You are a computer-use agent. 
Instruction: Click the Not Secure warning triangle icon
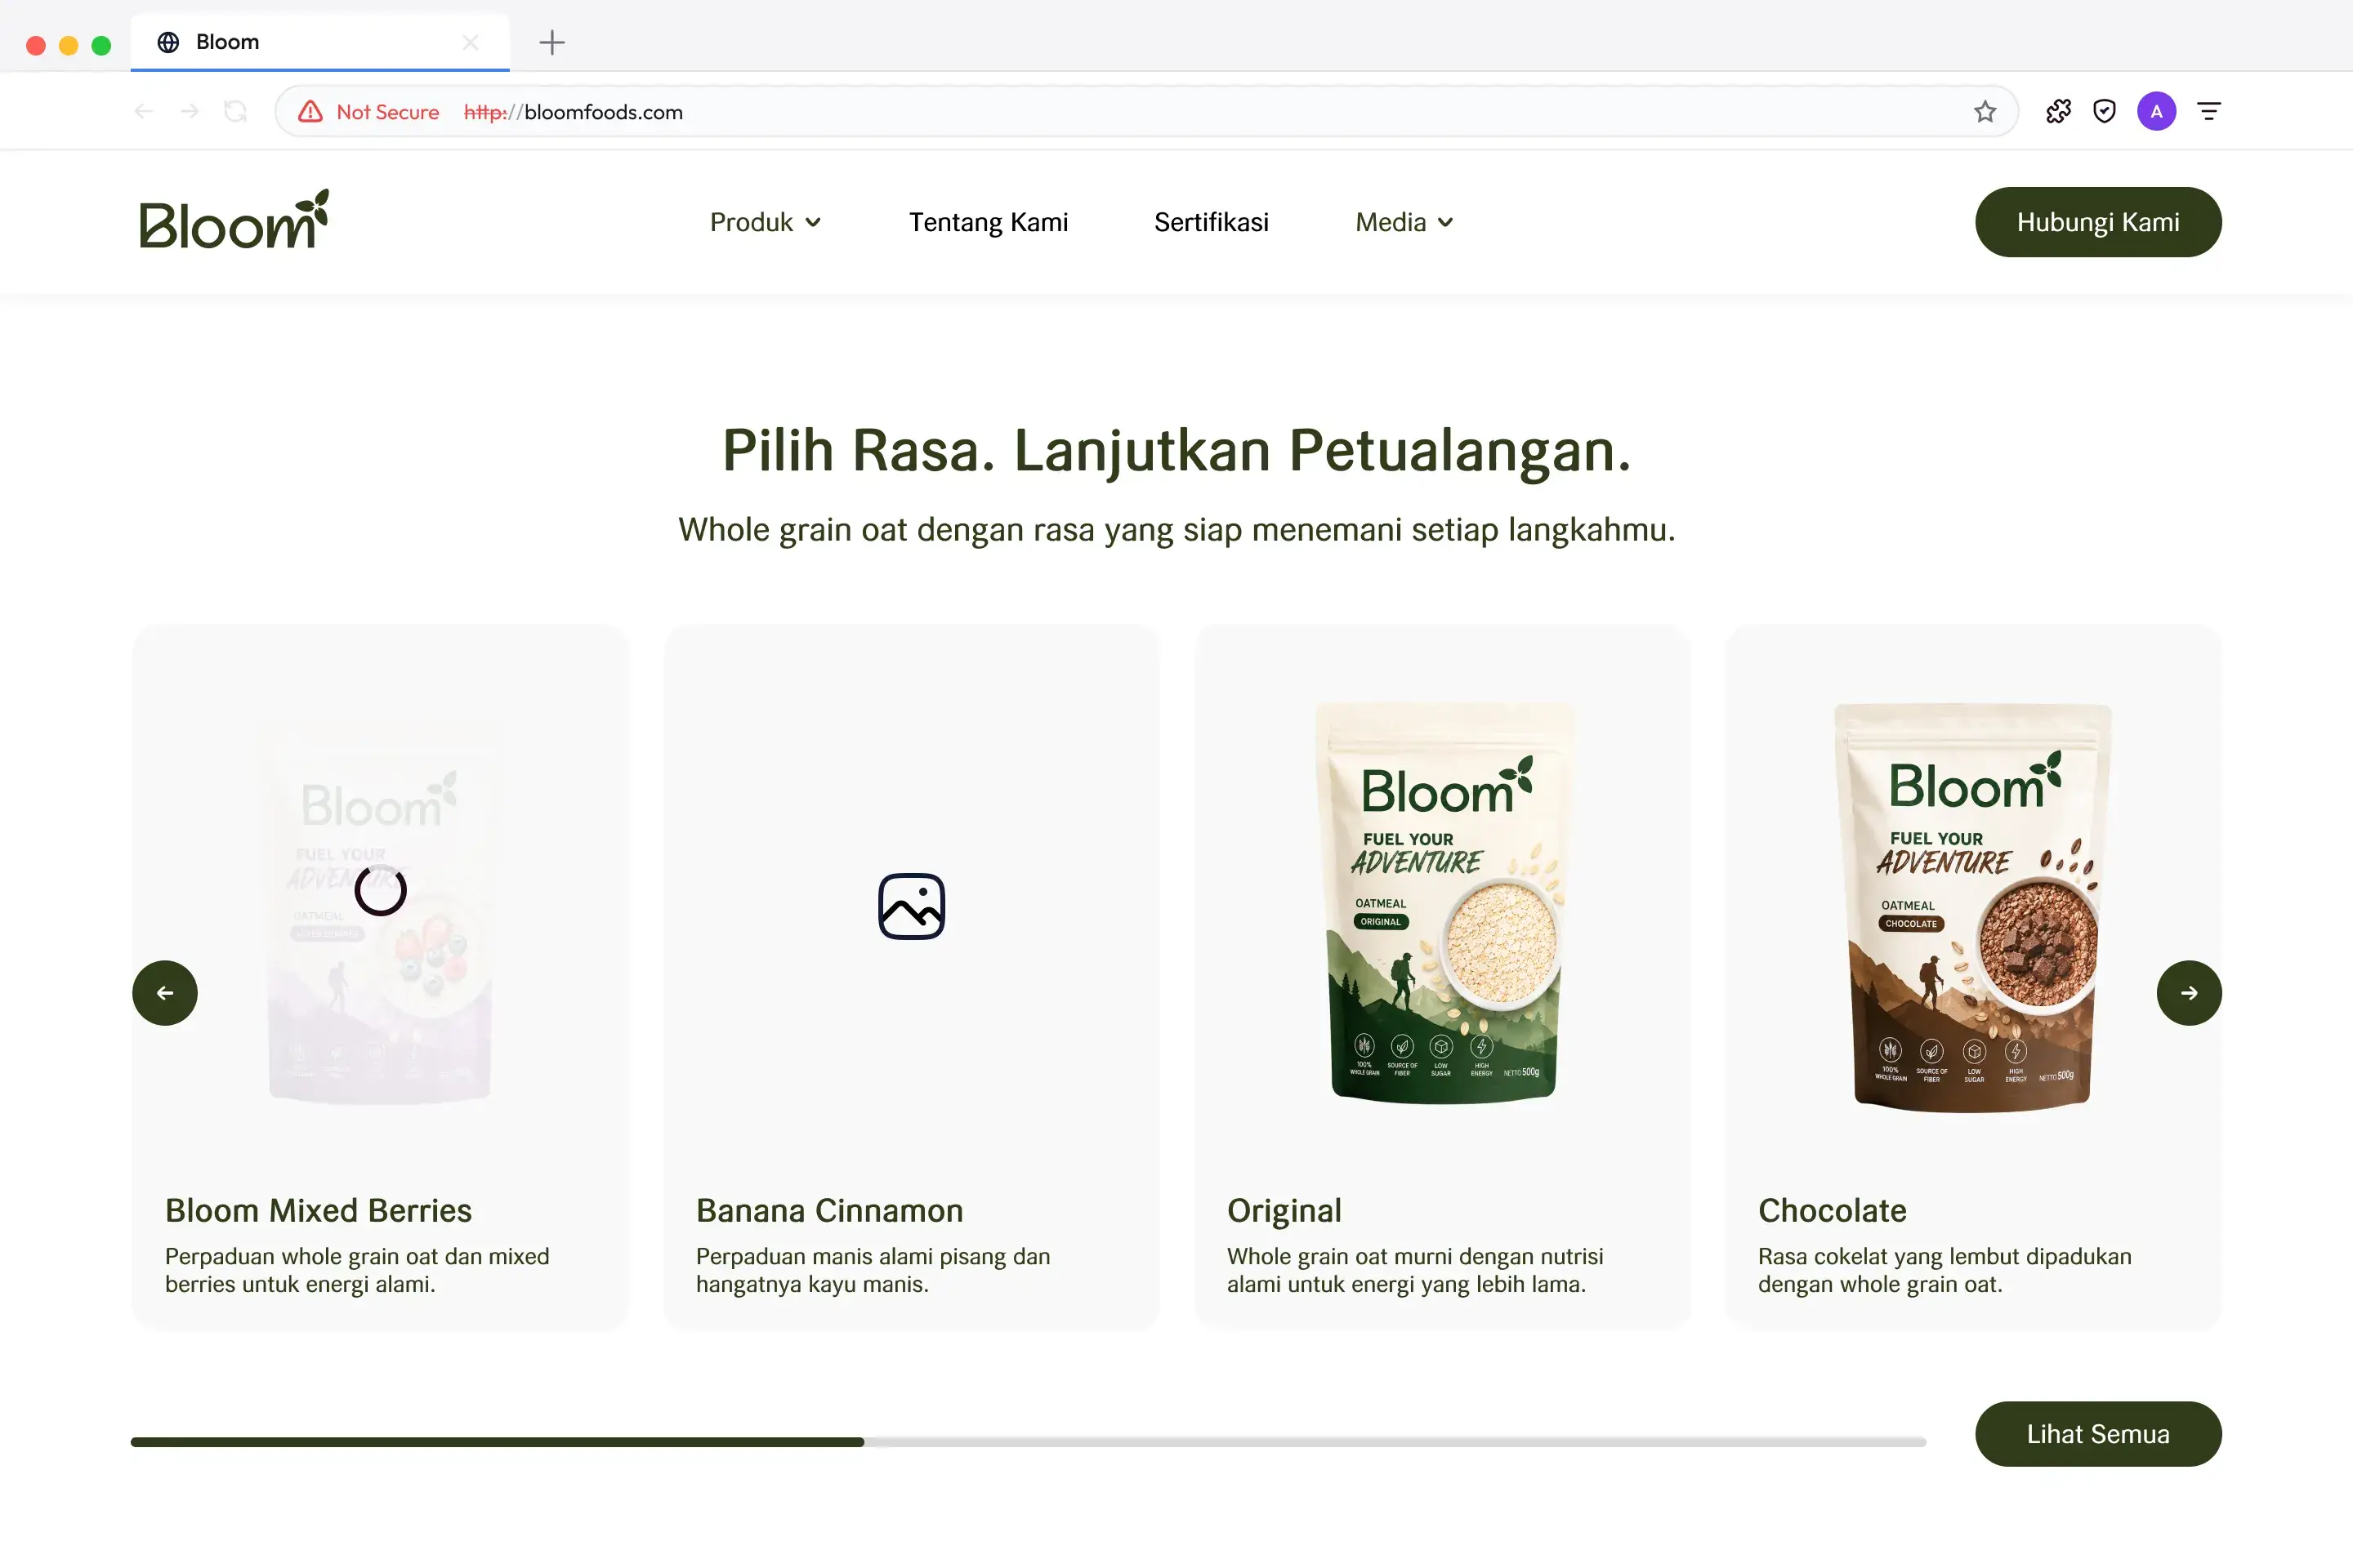[x=311, y=112]
